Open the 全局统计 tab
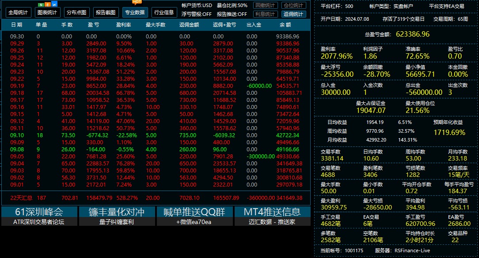The width and height of the screenshot is (479, 258). coord(18,12)
